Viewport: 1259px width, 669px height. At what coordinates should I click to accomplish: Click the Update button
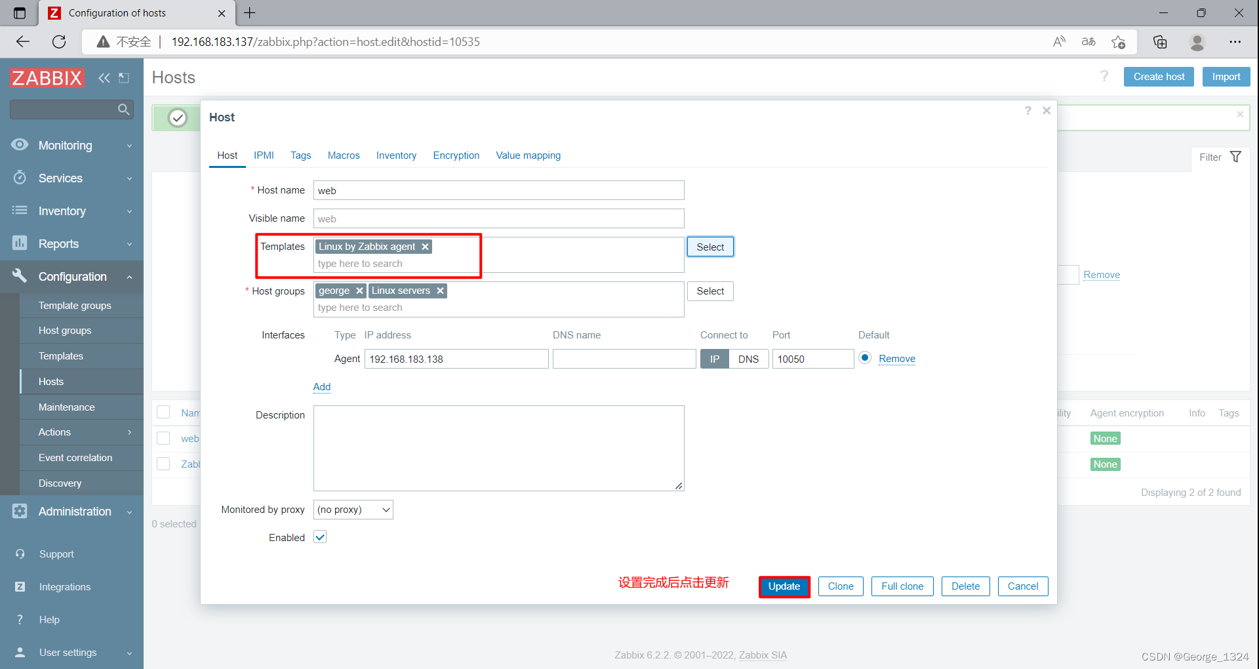coord(784,586)
